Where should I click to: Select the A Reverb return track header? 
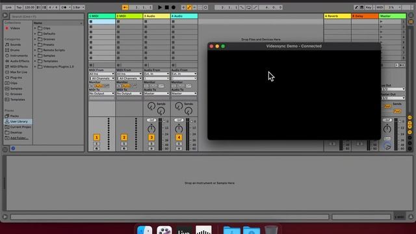[337, 16]
